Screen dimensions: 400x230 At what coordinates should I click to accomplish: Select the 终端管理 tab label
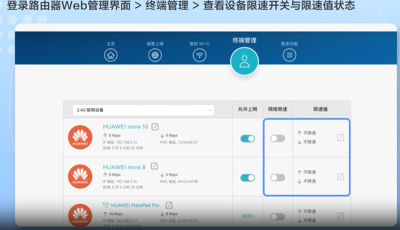[244, 40]
